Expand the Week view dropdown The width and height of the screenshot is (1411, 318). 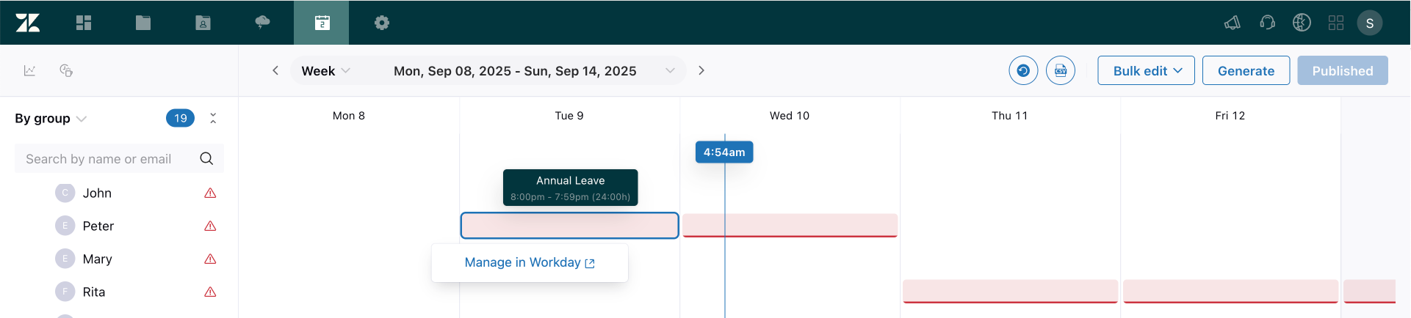[x=326, y=70]
